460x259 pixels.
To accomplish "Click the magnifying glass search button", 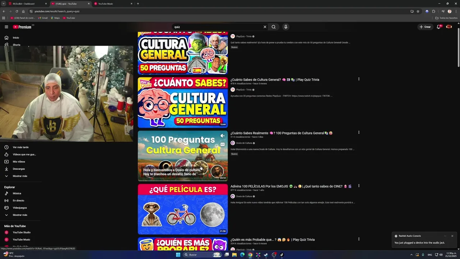I will 273,27.
